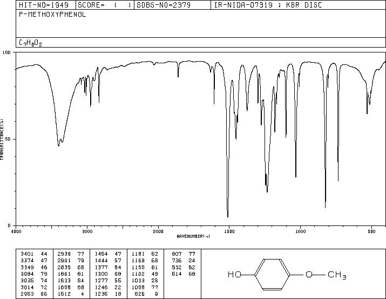Image resolution: width=386 pixels, height=299 pixels.
Task: Click the CH3 group in the structure drawing
Action: coord(337,275)
